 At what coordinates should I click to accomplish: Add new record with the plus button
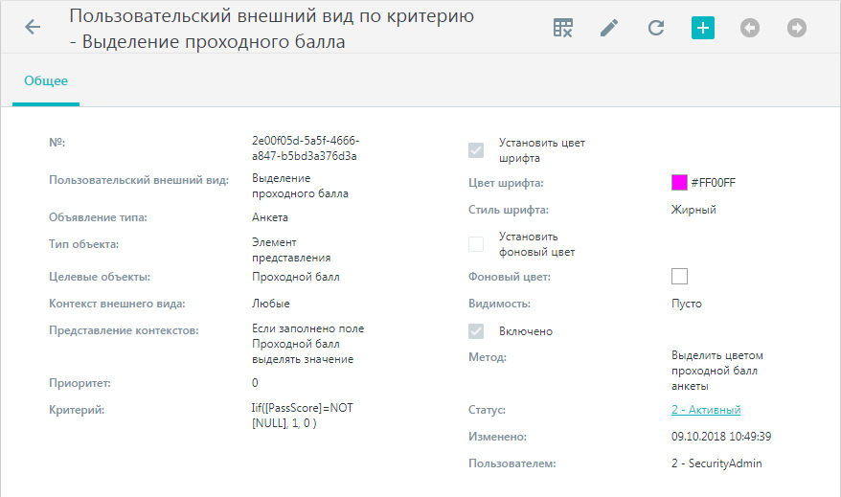click(703, 28)
